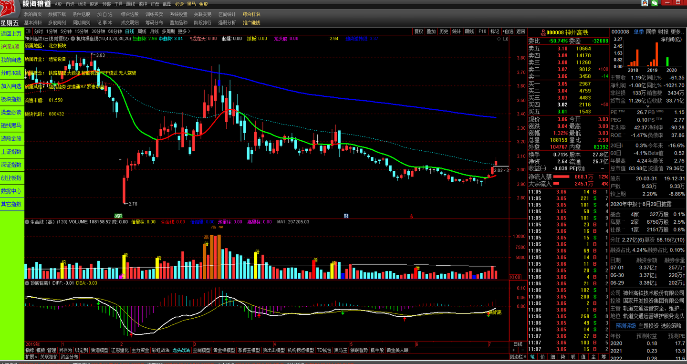Open 多周期 multi-period view
The height and width of the screenshot is (364, 687).
point(169,31)
